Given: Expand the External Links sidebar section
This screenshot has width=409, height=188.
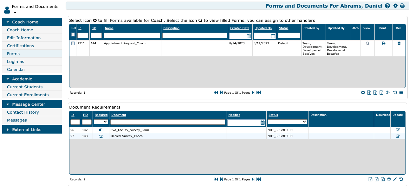Looking at the screenshot, I should tap(32, 129).
